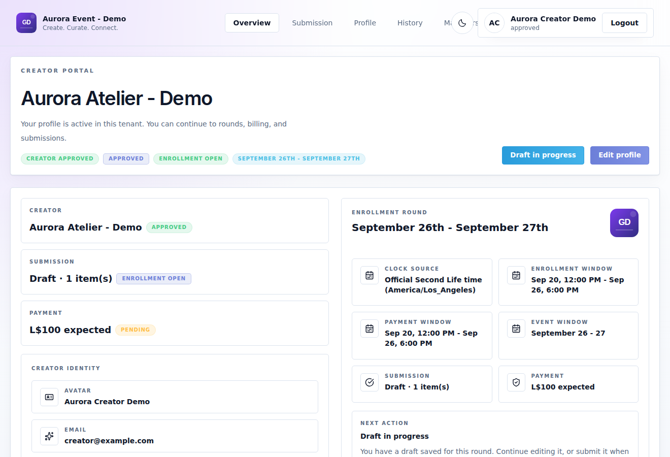This screenshot has width=670, height=457.
Task: Click the calendar icon beside Clock Source
Action: [370, 275]
